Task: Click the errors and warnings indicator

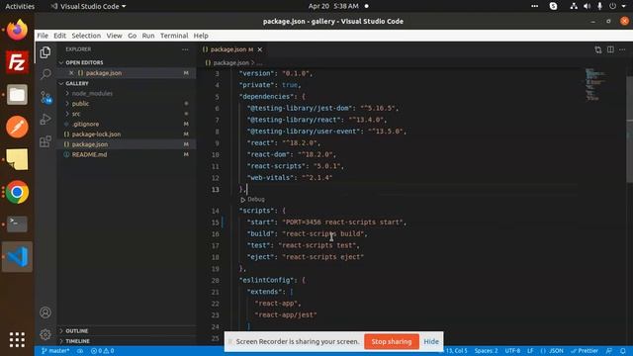Action: pyautogui.click(x=102, y=351)
